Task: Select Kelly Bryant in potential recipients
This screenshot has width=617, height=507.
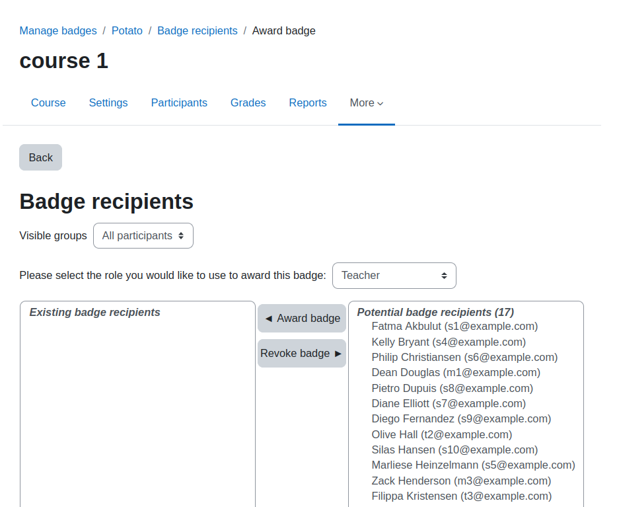Action: [449, 342]
